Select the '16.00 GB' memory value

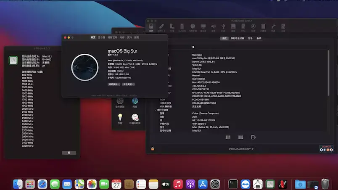point(197,65)
